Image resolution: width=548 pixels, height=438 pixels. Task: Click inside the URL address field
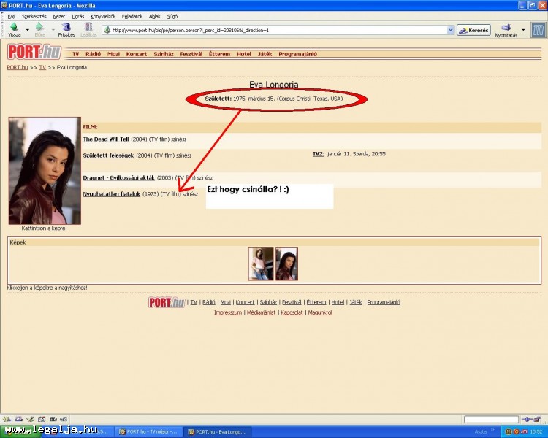(278, 30)
